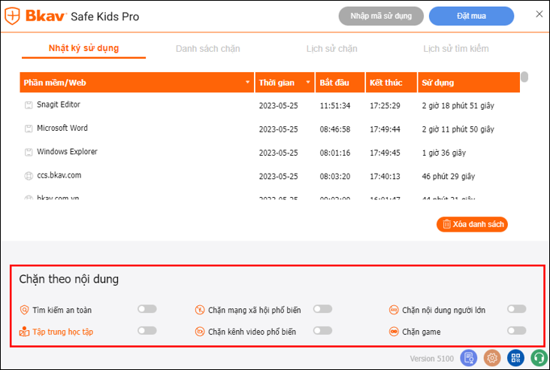Open the Lịch sử tìm kiếm tab
Viewport: 550px width, 370px height.
[x=456, y=49]
